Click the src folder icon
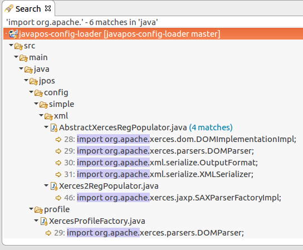The width and height of the screenshot is (303, 250). tap(18, 46)
